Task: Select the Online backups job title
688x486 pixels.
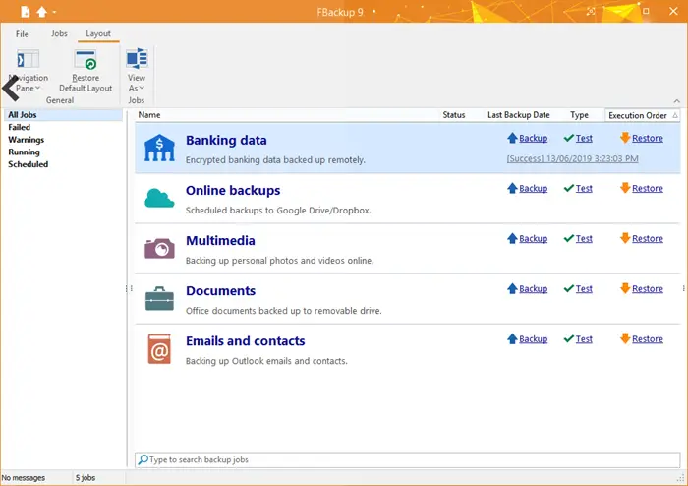Action: click(x=233, y=190)
